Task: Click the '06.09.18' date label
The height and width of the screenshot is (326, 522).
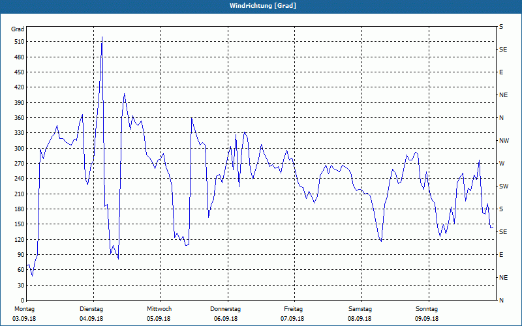Action: click(x=226, y=319)
